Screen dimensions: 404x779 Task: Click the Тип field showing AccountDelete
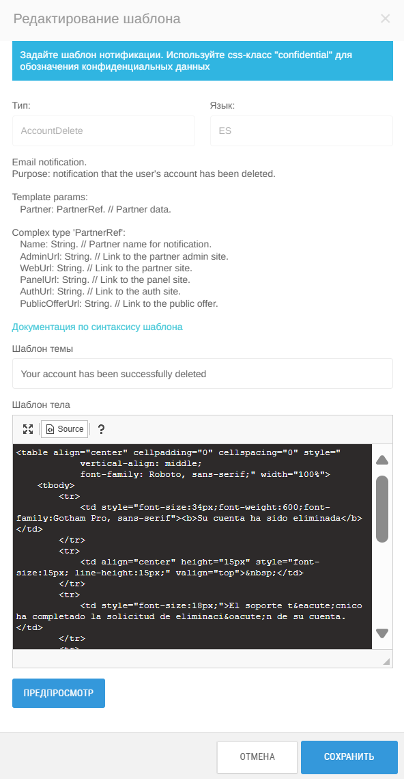tap(104, 131)
